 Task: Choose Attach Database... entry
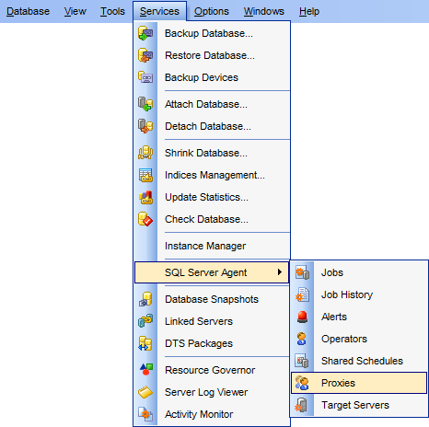point(212,104)
